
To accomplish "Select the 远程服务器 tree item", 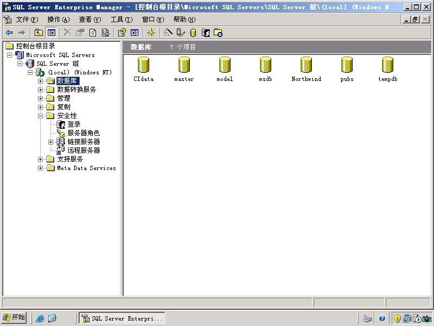I will pos(84,151).
